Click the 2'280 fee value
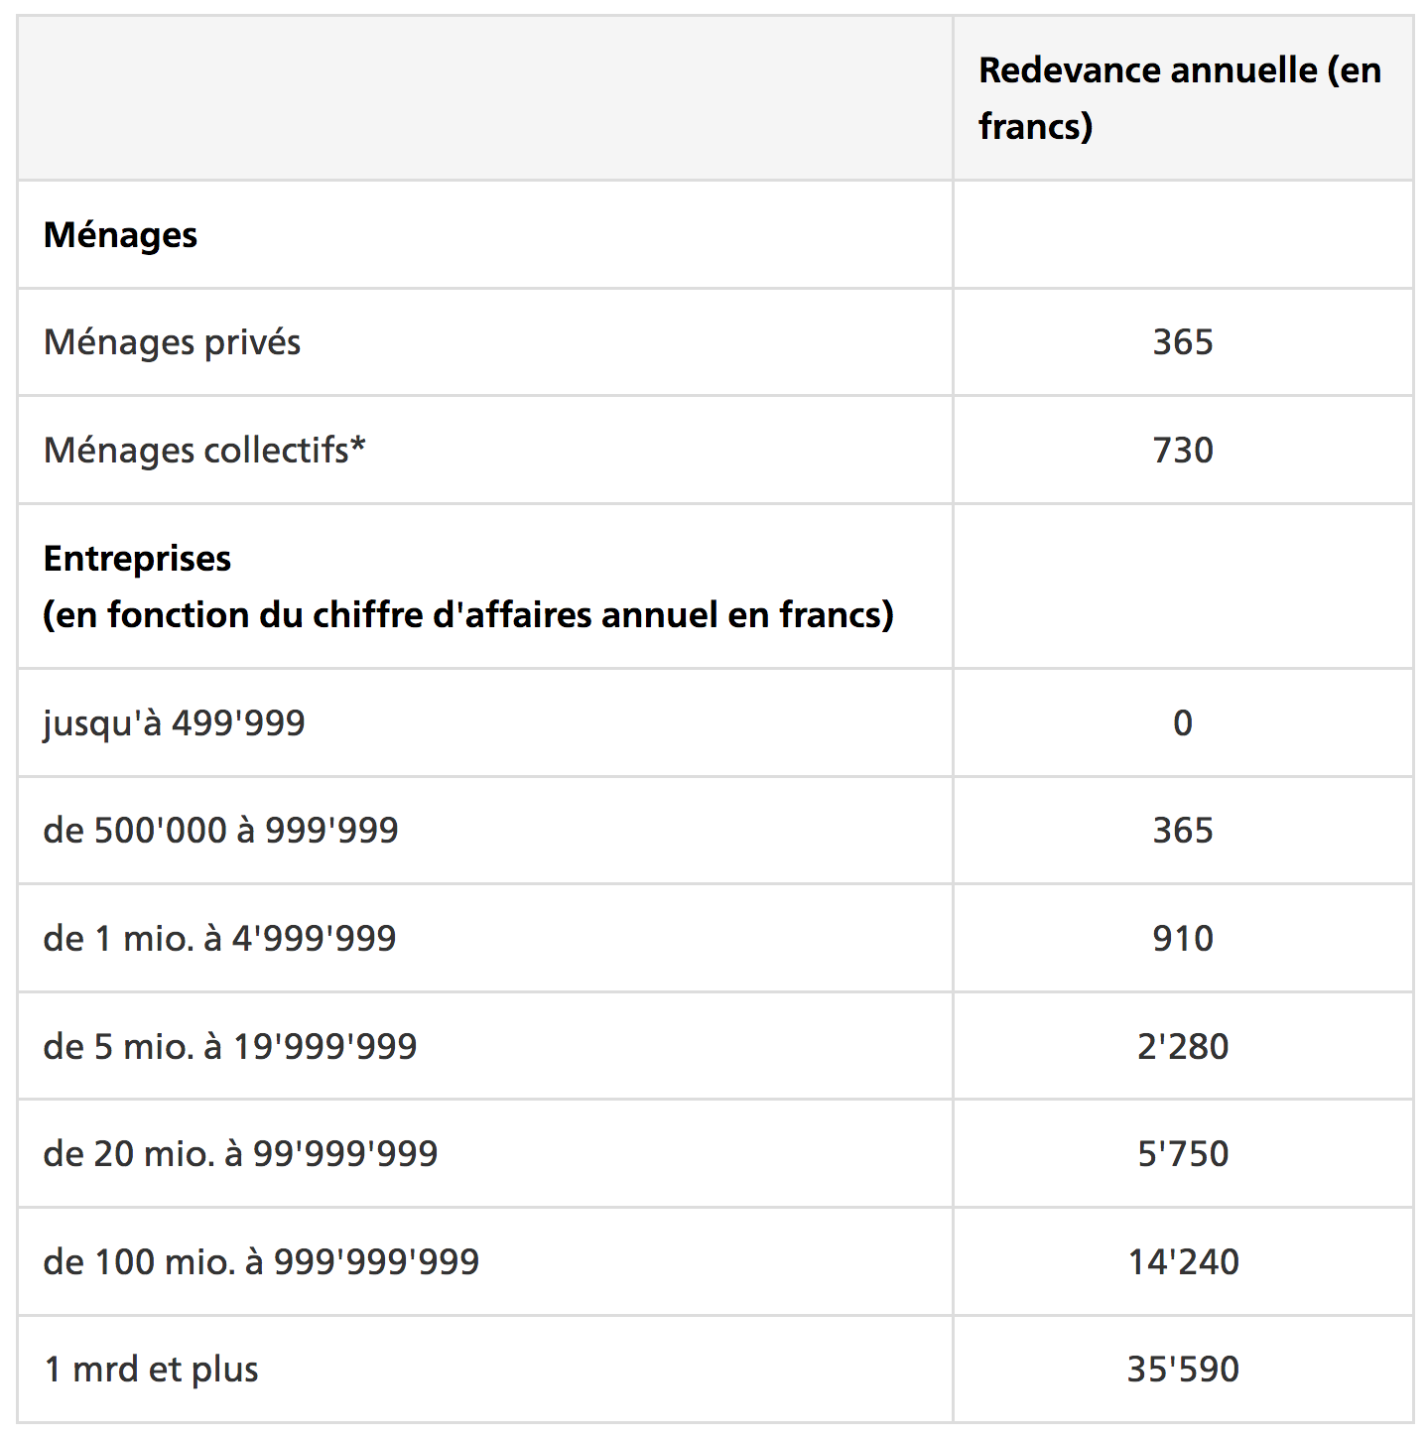The width and height of the screenshot is (1427, 1439). pyautogui.click(x=1182, y=1047)
